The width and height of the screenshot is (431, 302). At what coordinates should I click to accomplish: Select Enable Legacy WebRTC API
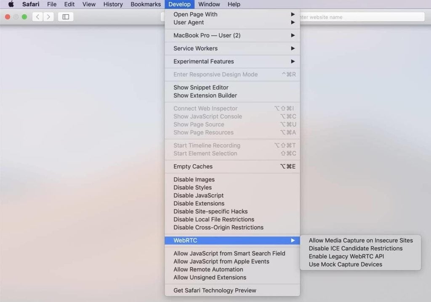(361, 257)
